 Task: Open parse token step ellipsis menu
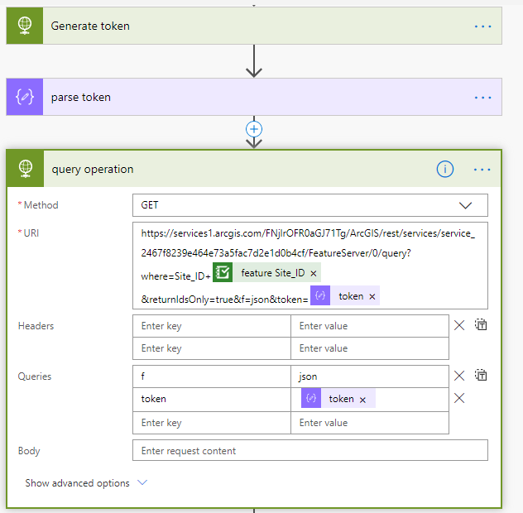[x=482, y=98]
